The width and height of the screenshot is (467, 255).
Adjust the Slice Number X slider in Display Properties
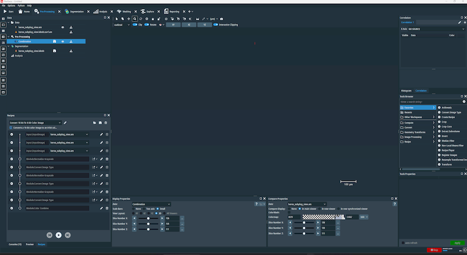click(149, 218)
